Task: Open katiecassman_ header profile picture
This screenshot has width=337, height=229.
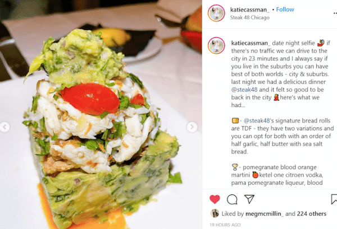Action: 216,13
